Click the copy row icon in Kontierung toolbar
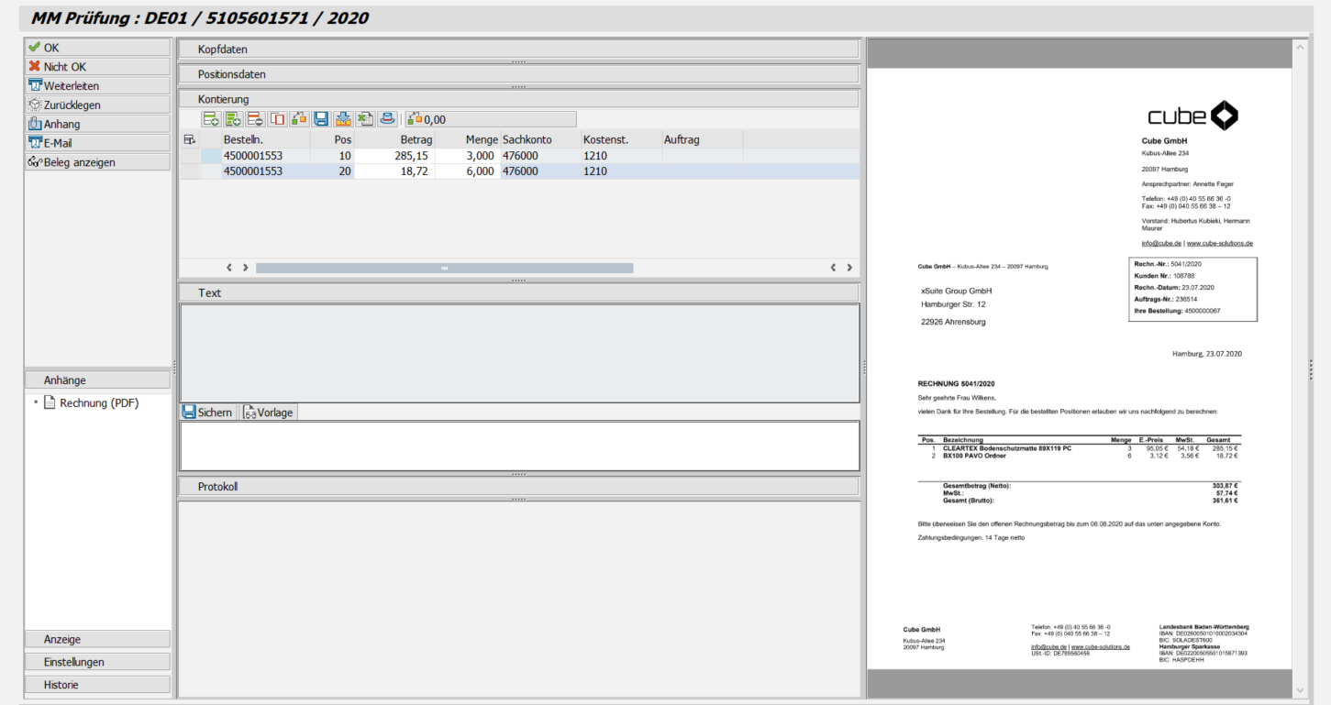The image size is (1331, 705). tap(277, 119)
